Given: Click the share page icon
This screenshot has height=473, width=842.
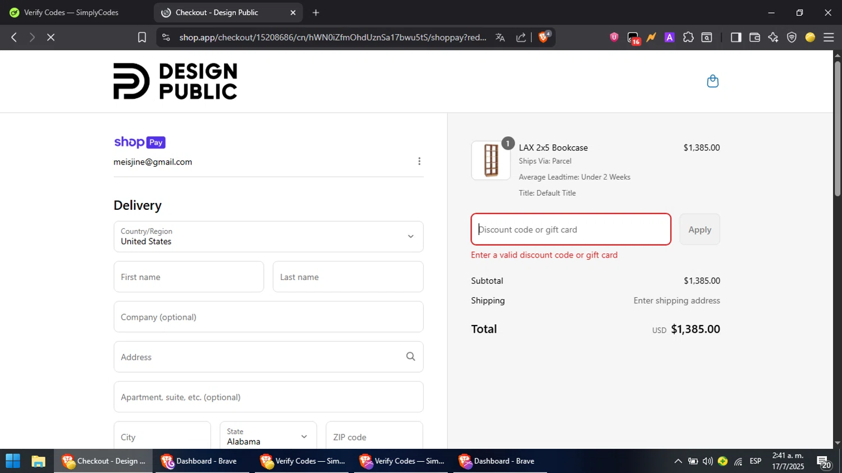Looking at the screenshot, I should click(x=521, y=37).
